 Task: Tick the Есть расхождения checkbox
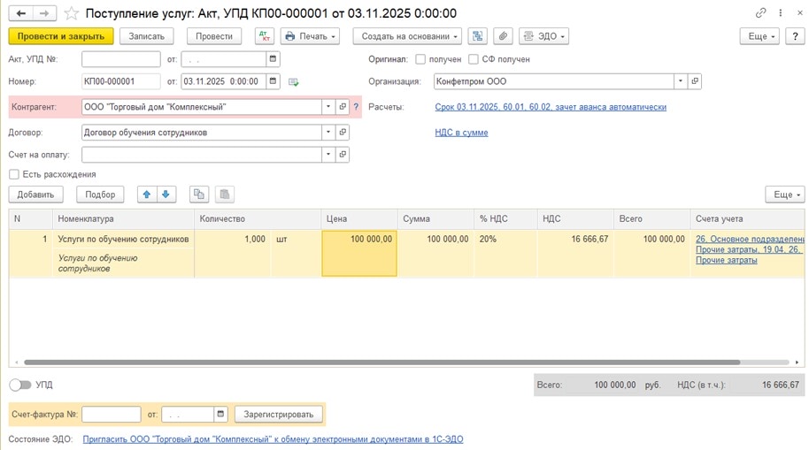pos(14,174)
